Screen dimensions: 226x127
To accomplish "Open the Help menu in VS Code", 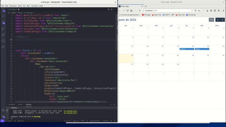I will pos(41,6).
